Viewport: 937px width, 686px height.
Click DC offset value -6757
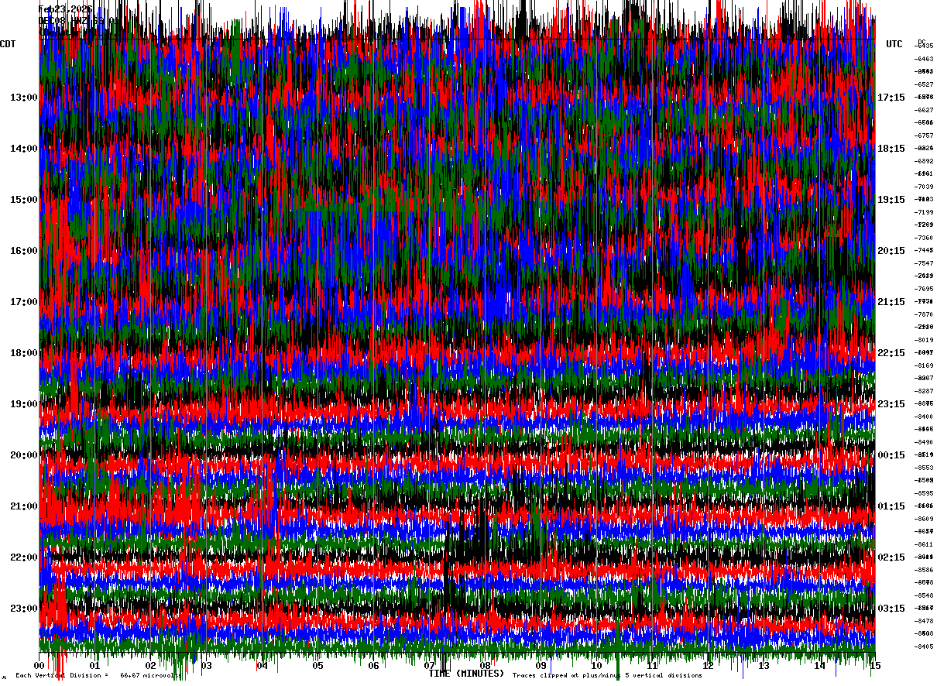[925, 135]
